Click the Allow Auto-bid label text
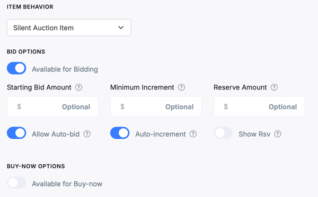Image resolution: width=318 pixels, height=197 pixels. pos(56,134)
